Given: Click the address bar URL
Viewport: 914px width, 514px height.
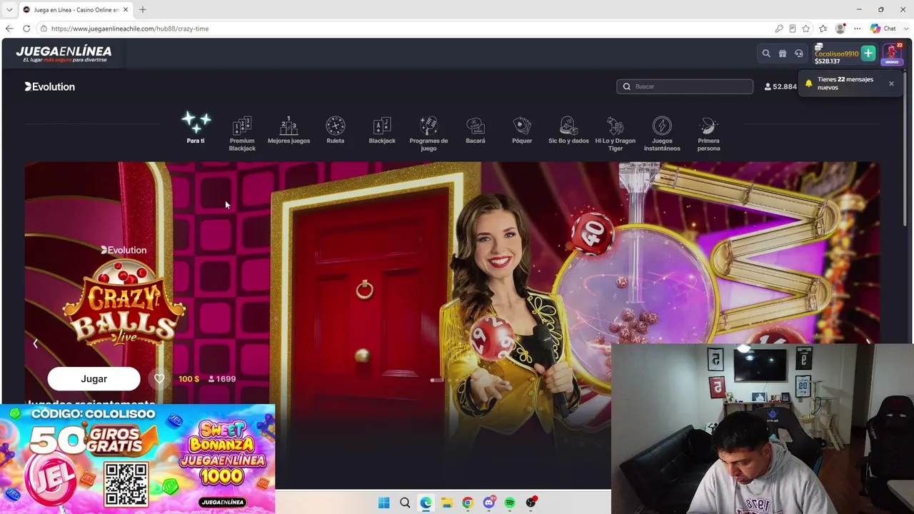Looking at the screenshot, I should point(130,29).
